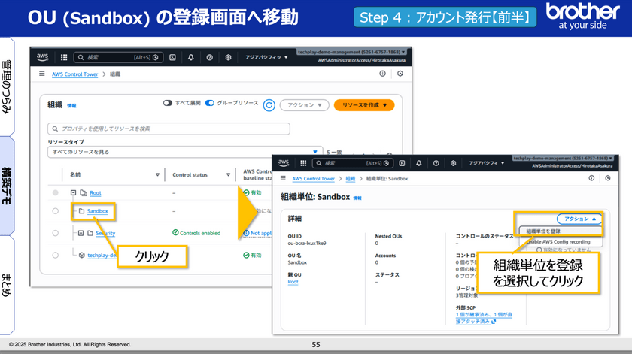Toggle the グループリソース switch
Image resolution: width=632 pixels, height=354 pixels.
pos(210,102)
